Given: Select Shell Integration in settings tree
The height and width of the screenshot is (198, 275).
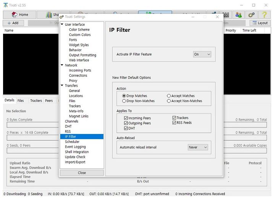Looking at the screenshot, I should [77, 152].
